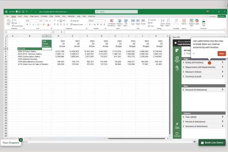This screenshot has width=228, height=152.
Task: Click the Drill icon in Vena sidebar
Action: (x=177, y=68)
